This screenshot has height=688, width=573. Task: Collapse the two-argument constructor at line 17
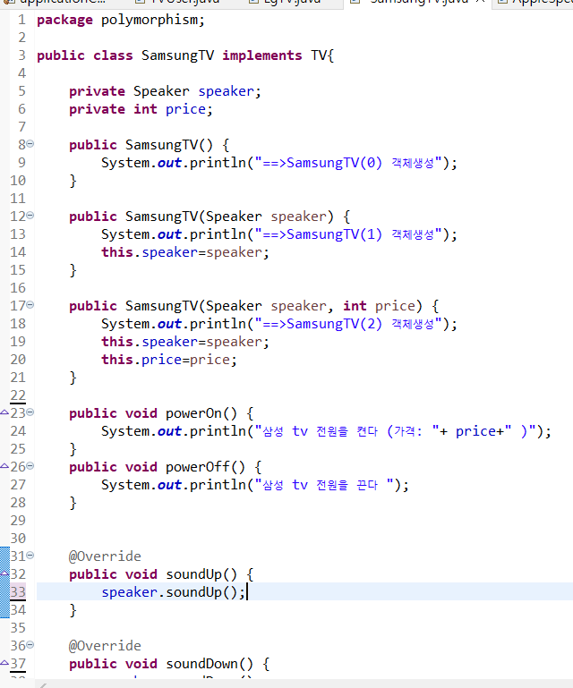click(30, 304)
